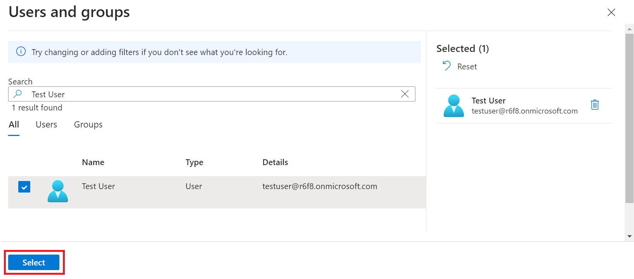Remove Test User with the trash icon
The height and width of the screenshot is (279, 634).
pos(594,105)
